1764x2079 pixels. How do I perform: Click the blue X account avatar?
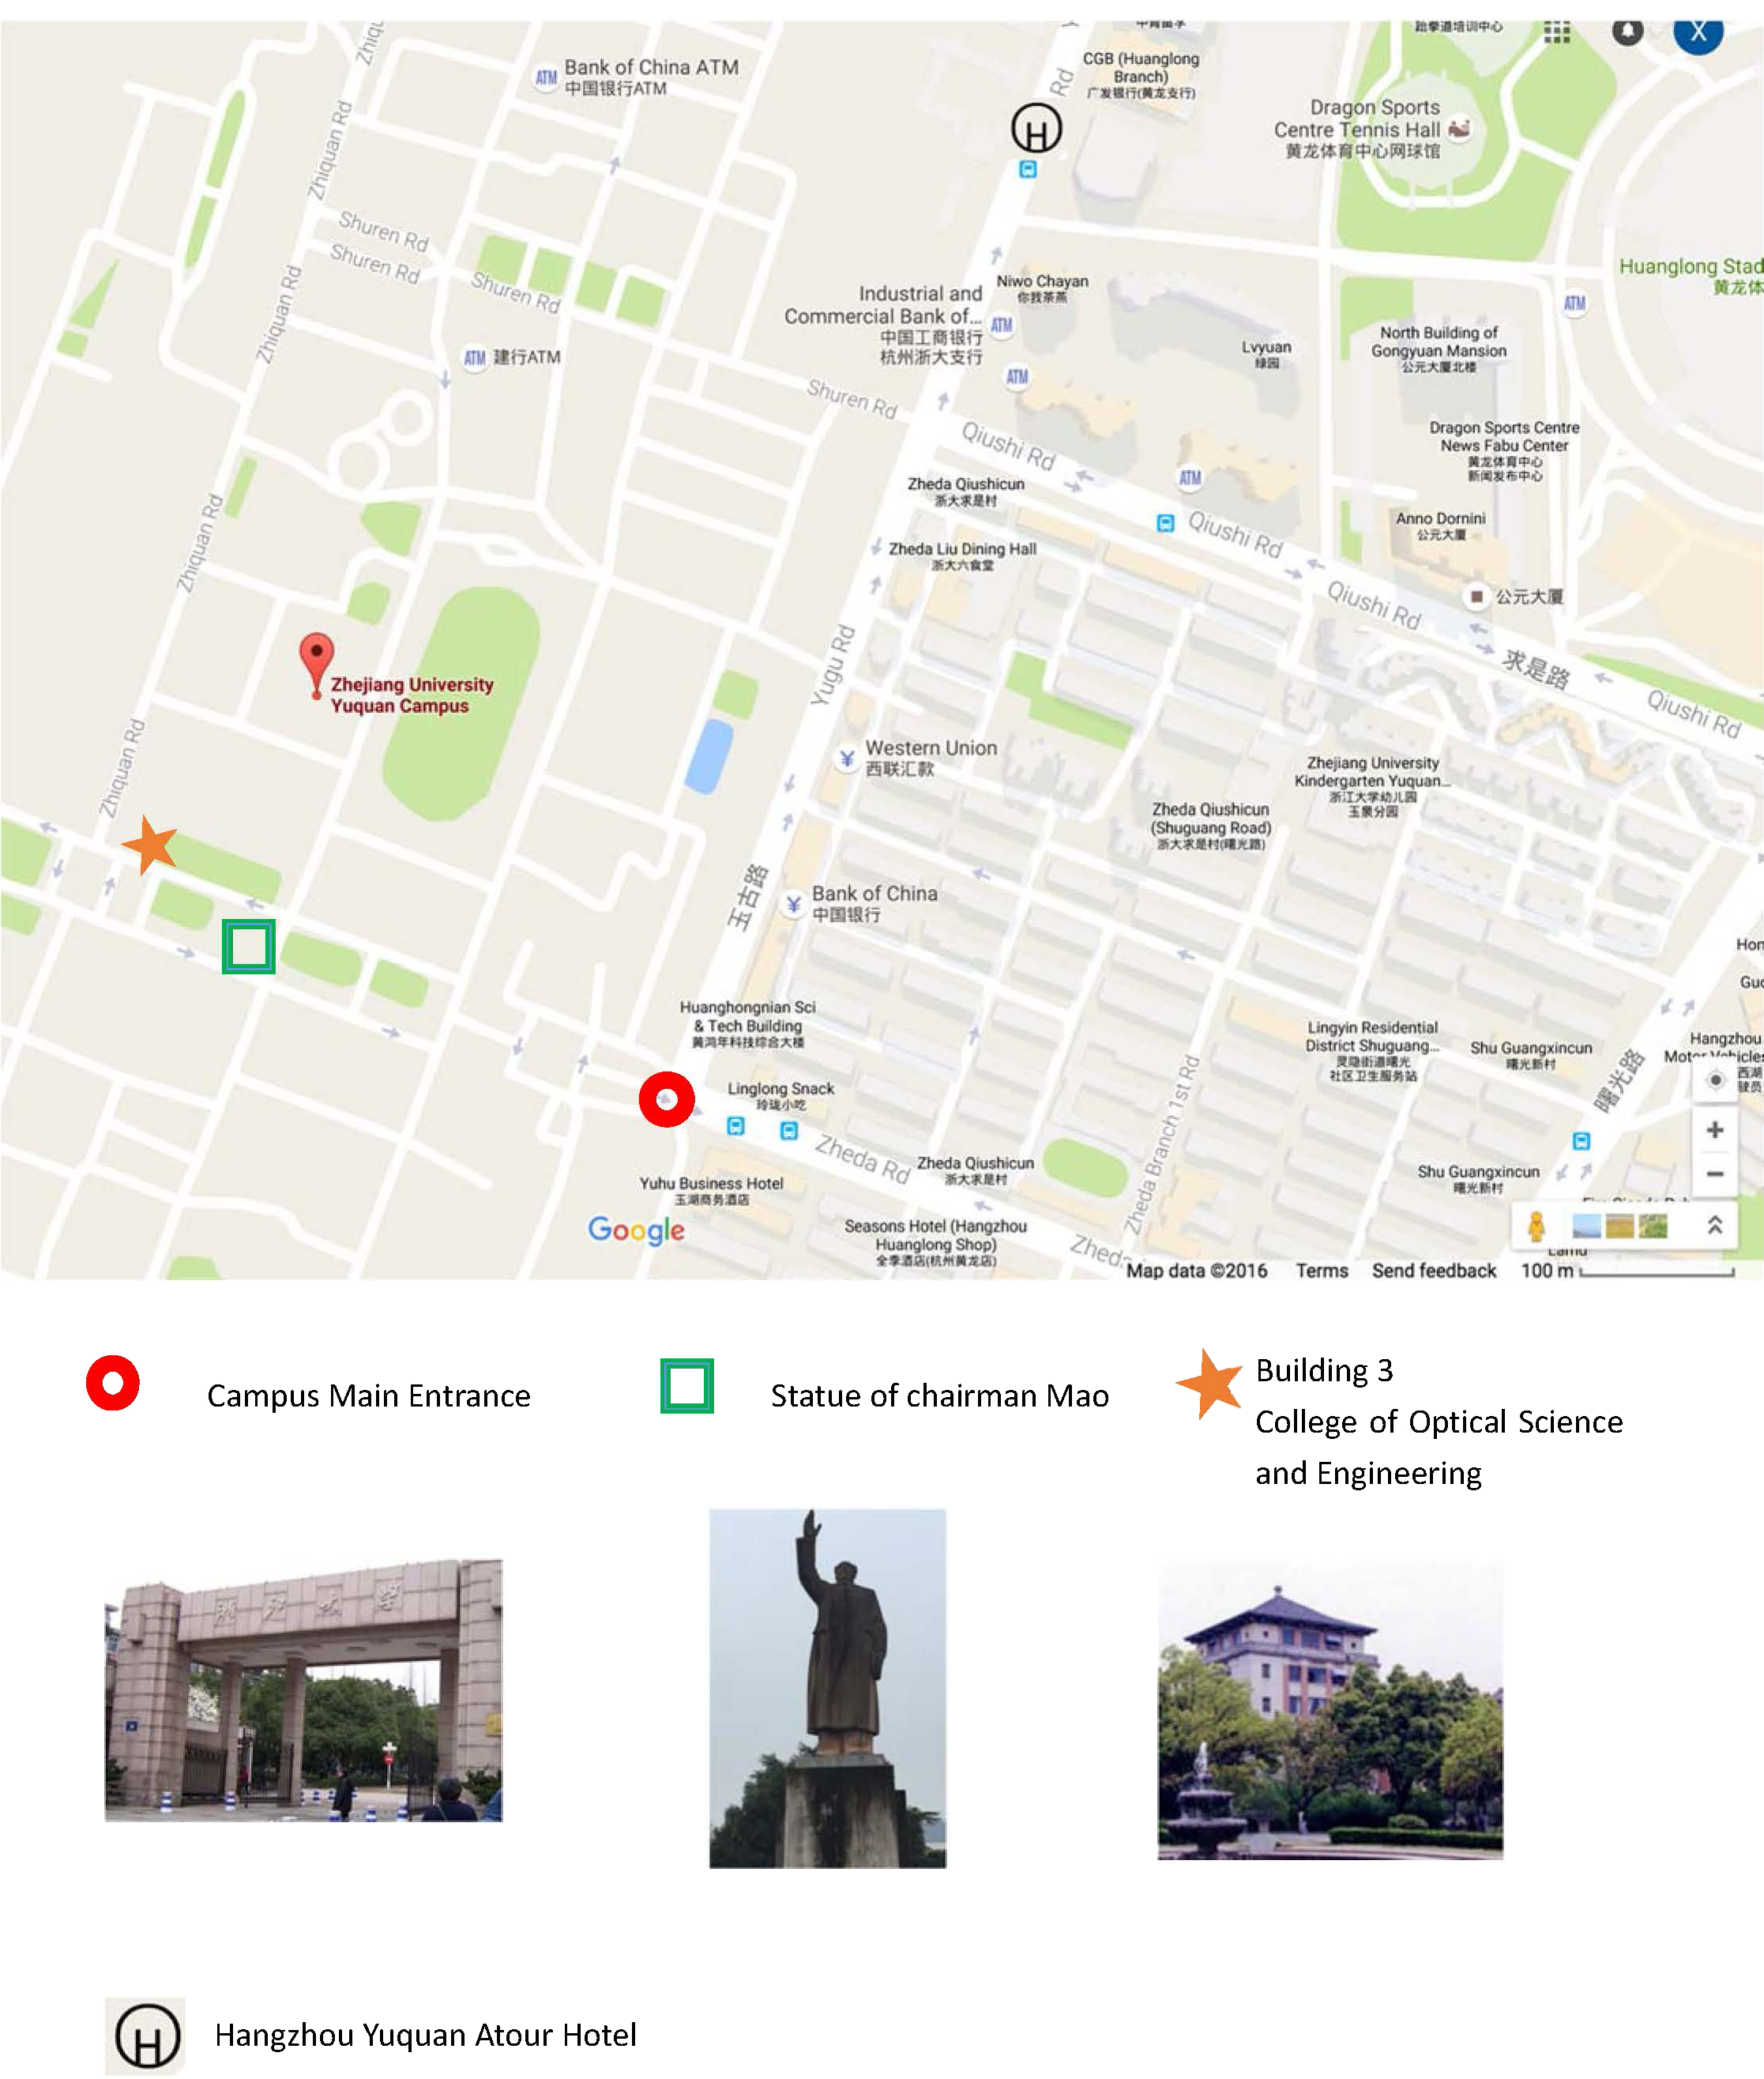(1698, 33)
